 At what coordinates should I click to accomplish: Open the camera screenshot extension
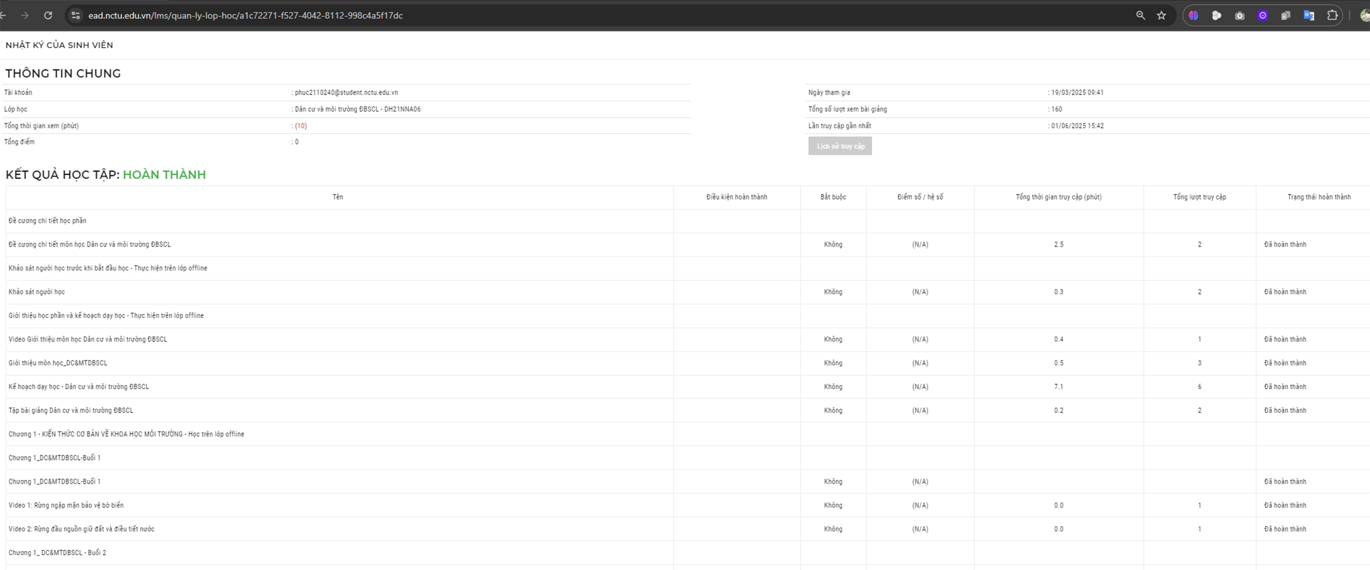click(x=1240, y=16)
